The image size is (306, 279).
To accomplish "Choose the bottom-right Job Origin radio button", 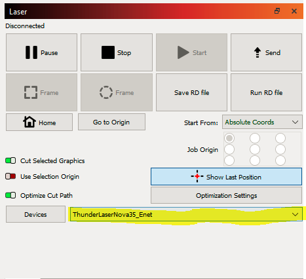I will tap(280, 160).
